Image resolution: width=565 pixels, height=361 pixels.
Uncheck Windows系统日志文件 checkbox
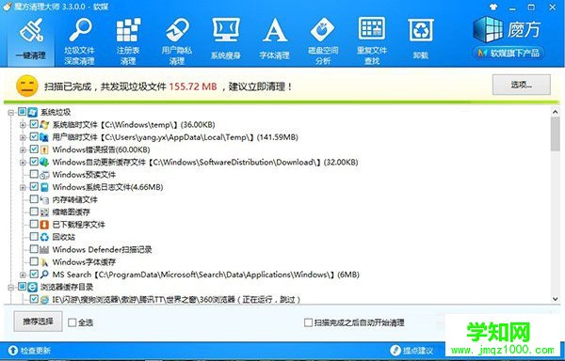34,187
